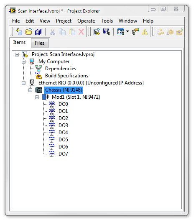The image size is (196, 220).
Task: Click the Resolve Conflicts toolbar icon
Action: (x=135, y=32)
